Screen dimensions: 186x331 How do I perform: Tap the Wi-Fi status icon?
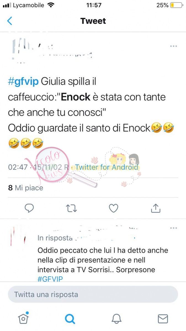tap(51, 5)
